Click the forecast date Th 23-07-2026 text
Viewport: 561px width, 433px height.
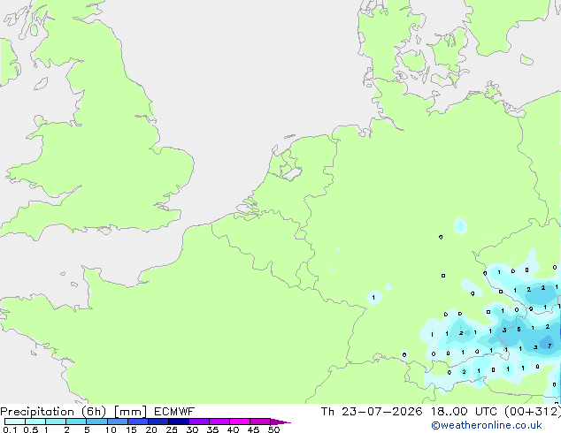coord(372,412)
